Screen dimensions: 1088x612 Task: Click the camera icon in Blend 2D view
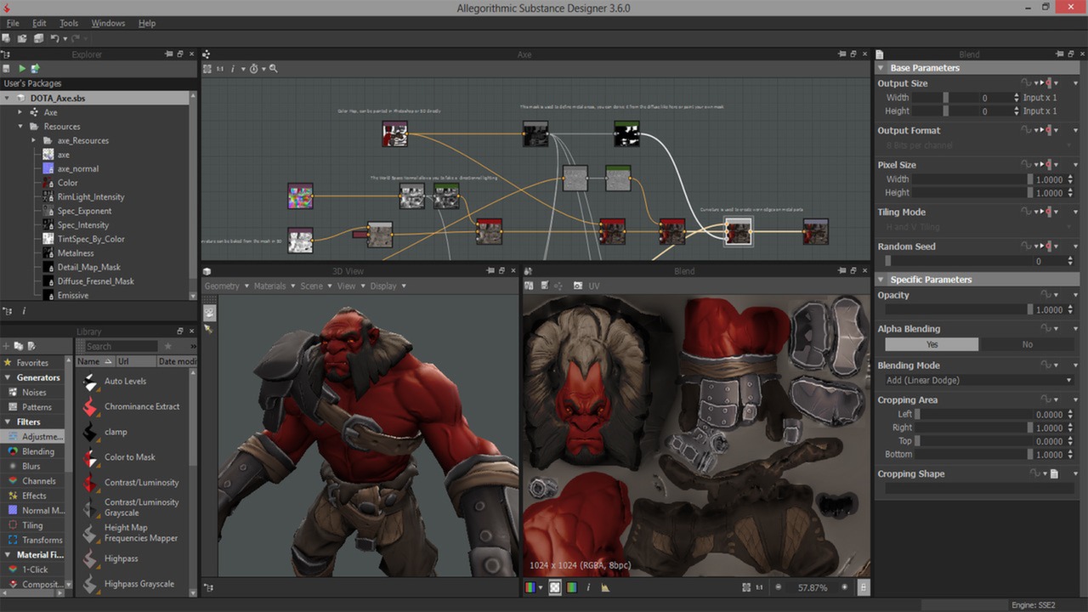point(578,286)
